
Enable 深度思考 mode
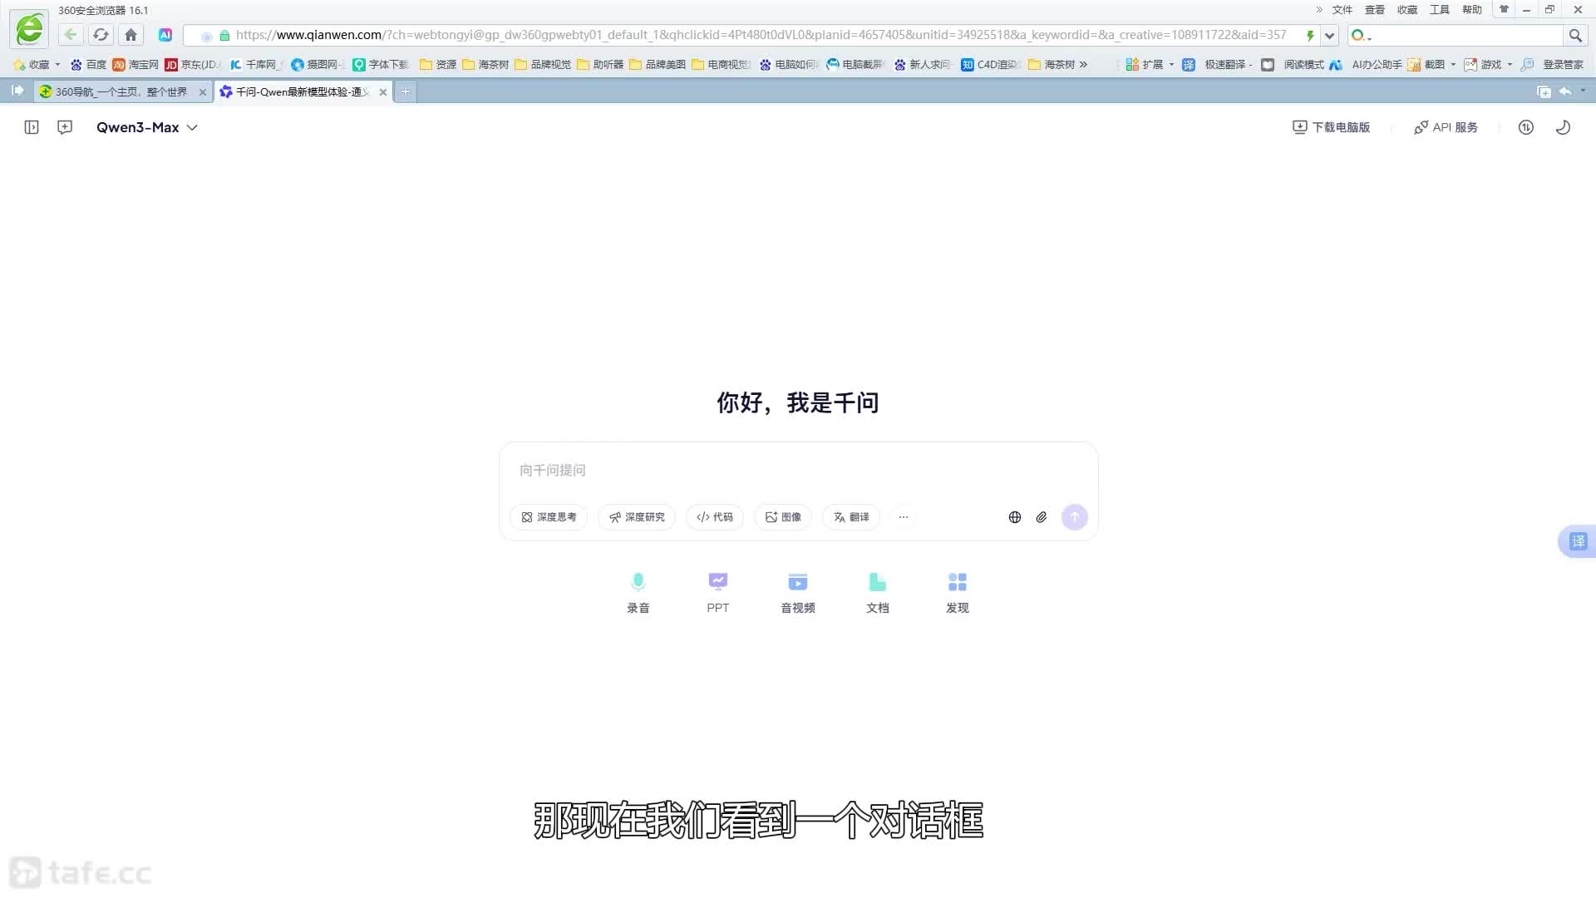(x=549, y=517)
